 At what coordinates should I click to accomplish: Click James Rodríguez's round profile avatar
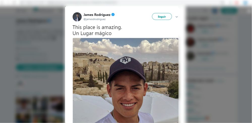(x=77, y=17)
